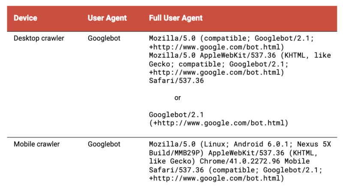Click the Mozilla/5.0 AppleWebKit/537.36 (KHTML, like line
343x190 pixels.
click(240, 55)
